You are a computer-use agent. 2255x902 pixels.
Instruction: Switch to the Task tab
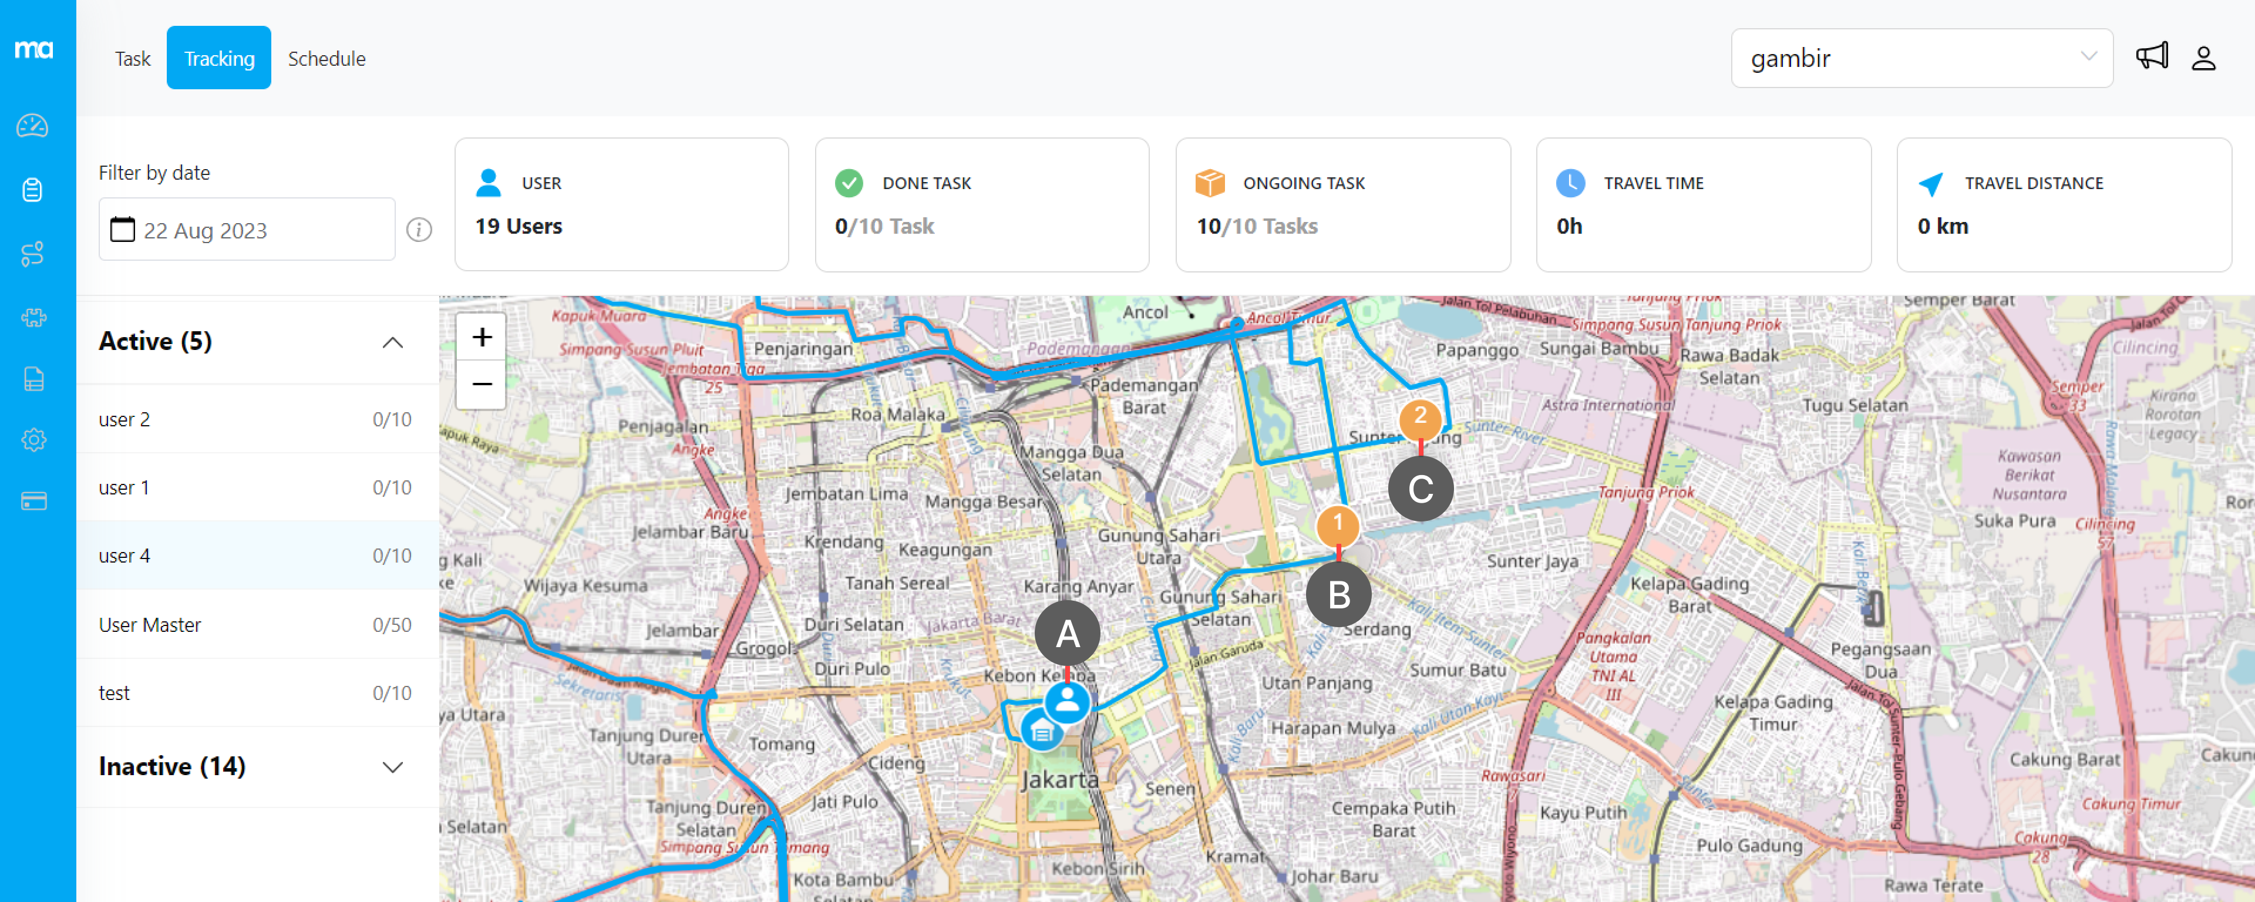coord(132,58)
